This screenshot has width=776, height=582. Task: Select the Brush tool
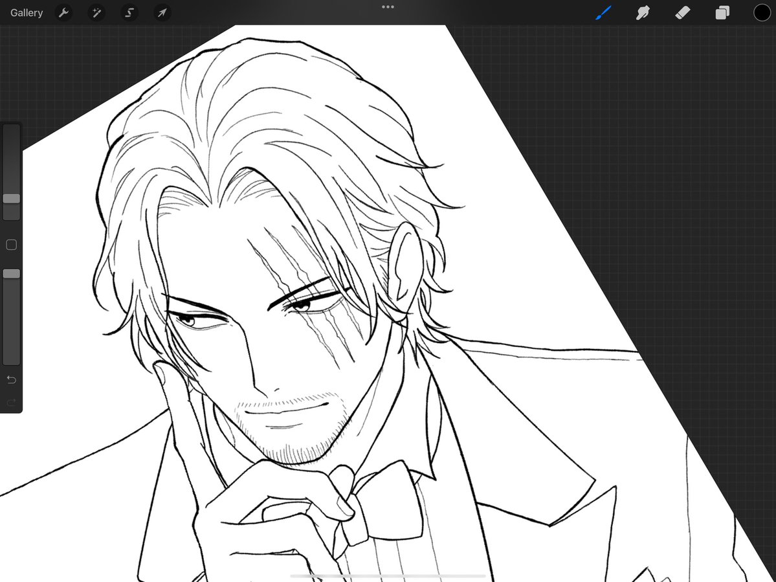pos(603,13)
